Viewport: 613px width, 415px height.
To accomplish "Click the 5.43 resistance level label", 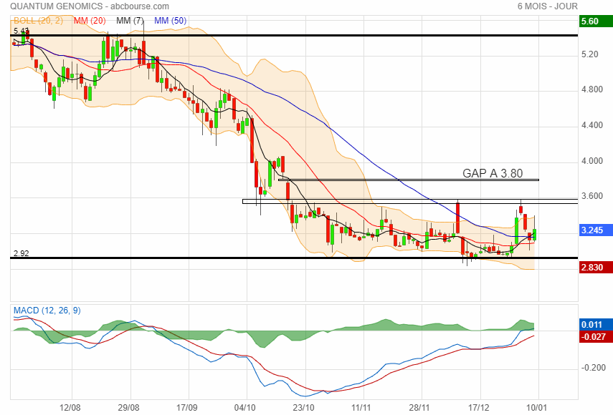I will click(21, 31).
